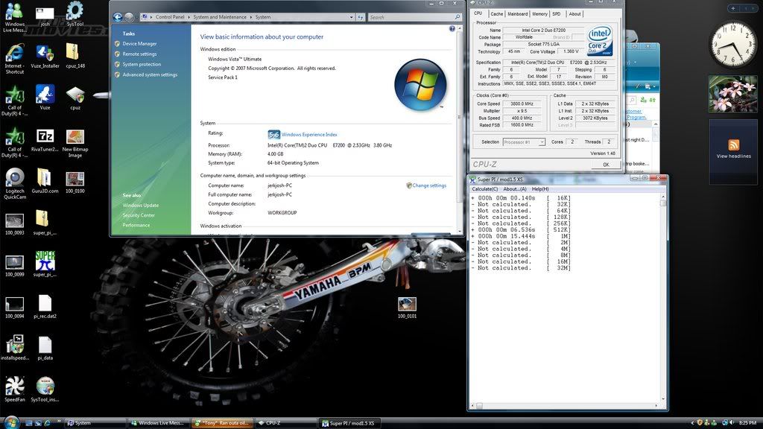Open the josh desktop icon
763x429 pixels.
tap(45, 15)
